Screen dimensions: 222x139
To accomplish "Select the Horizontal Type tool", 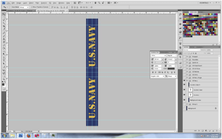I will pyautogui.click(x=4, y=61).
